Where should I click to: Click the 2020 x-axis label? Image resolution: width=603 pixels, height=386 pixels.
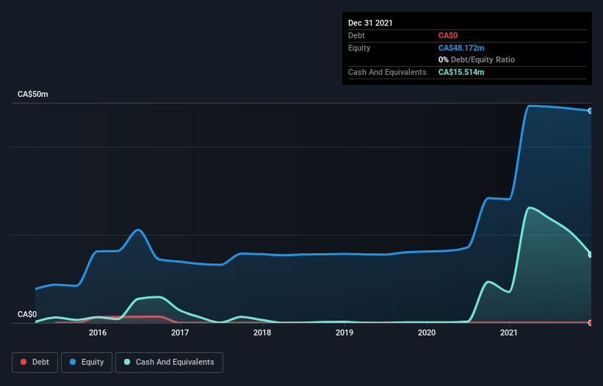(x=427, y=332)
